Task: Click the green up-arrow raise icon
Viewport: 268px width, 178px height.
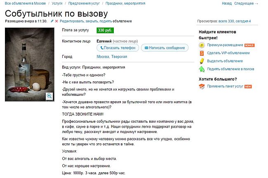Action: pos(202,69)
